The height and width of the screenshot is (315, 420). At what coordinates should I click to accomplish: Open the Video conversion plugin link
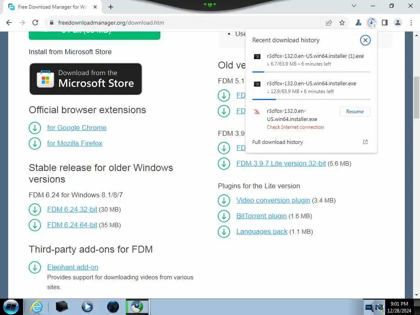tap(273, 200)
